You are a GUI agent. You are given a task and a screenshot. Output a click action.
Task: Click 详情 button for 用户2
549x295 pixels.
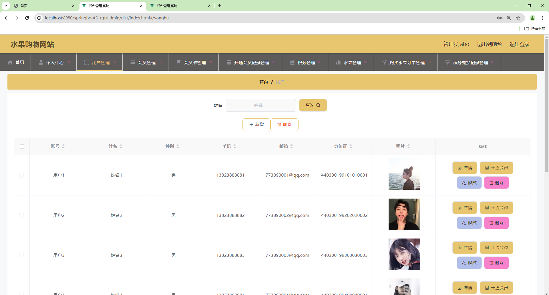(465, 208)
